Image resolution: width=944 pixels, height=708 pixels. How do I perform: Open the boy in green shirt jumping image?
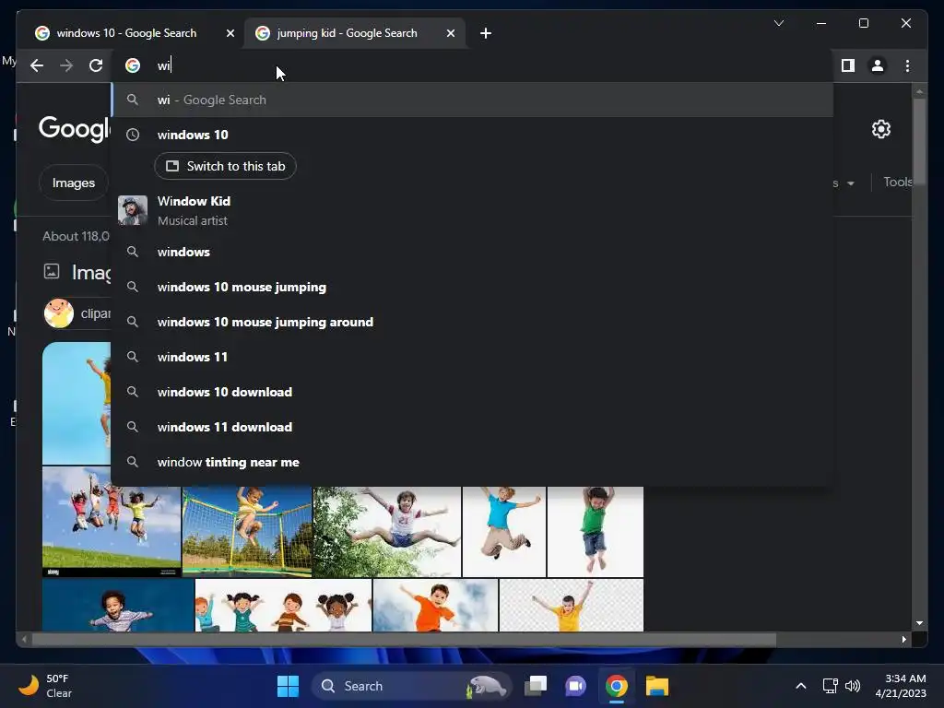596,532
